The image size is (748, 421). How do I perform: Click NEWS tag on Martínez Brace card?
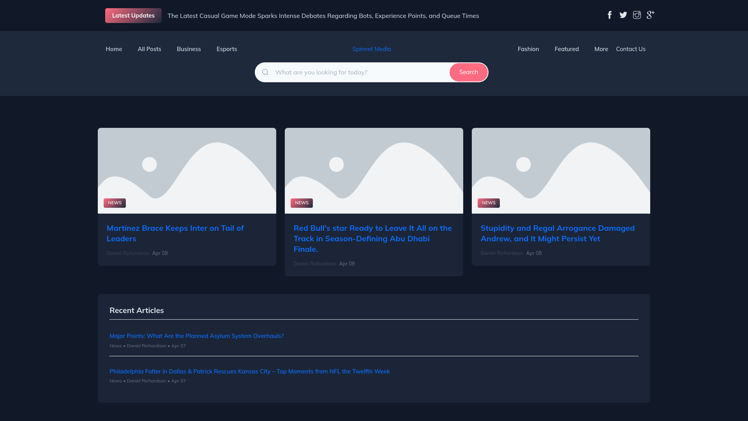tap(115, 203)
